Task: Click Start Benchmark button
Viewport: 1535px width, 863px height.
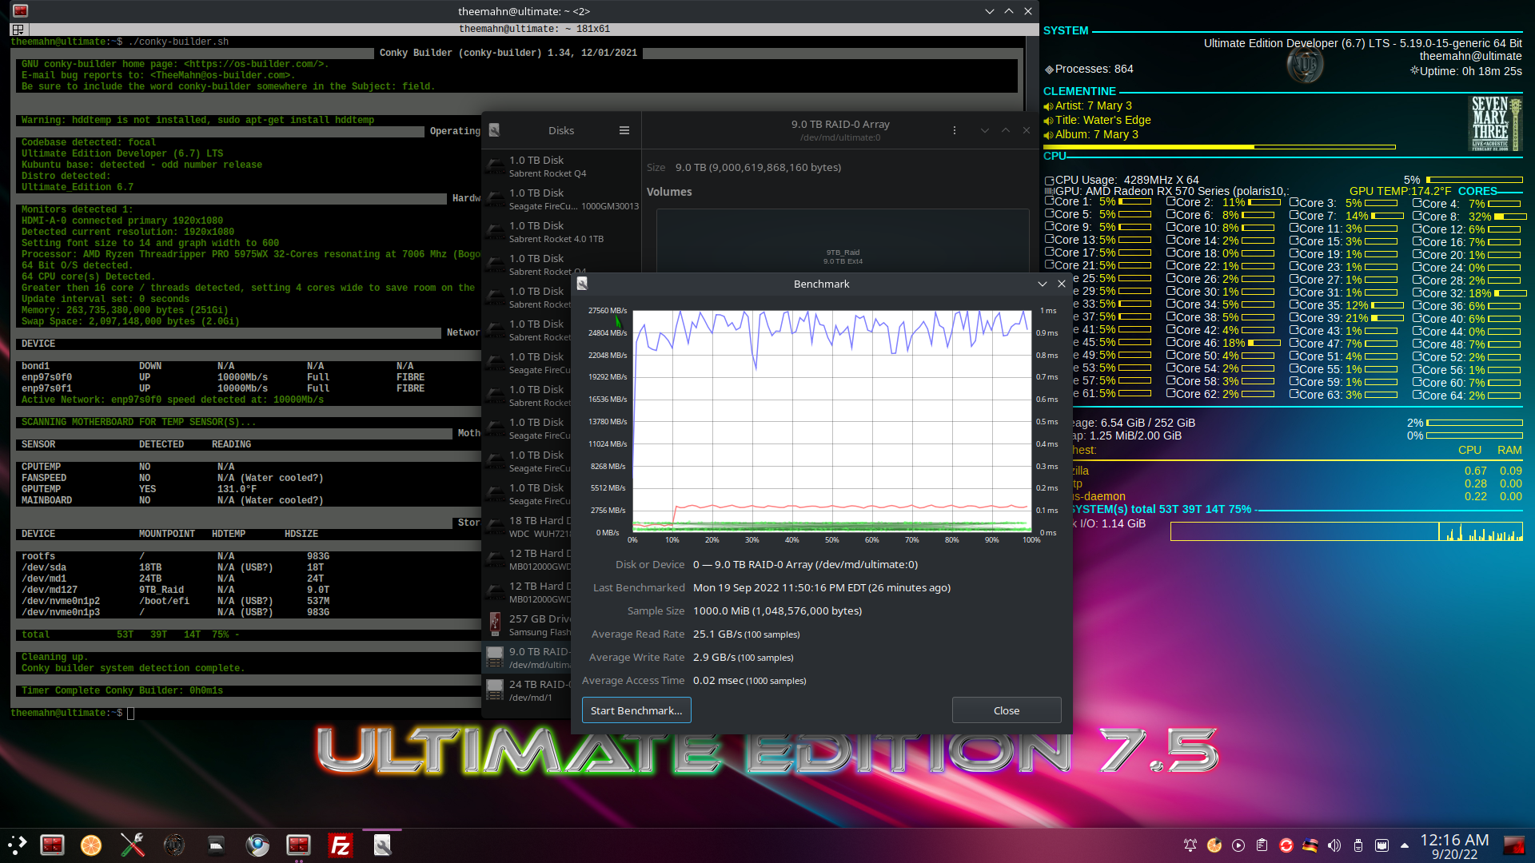Action: (x=636, y=710)
